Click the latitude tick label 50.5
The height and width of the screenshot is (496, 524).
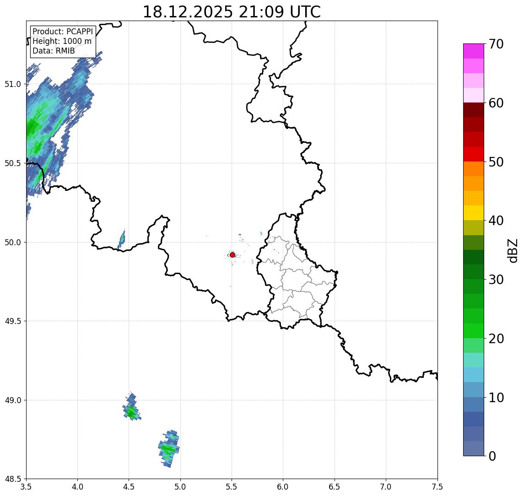pos(12,163)
